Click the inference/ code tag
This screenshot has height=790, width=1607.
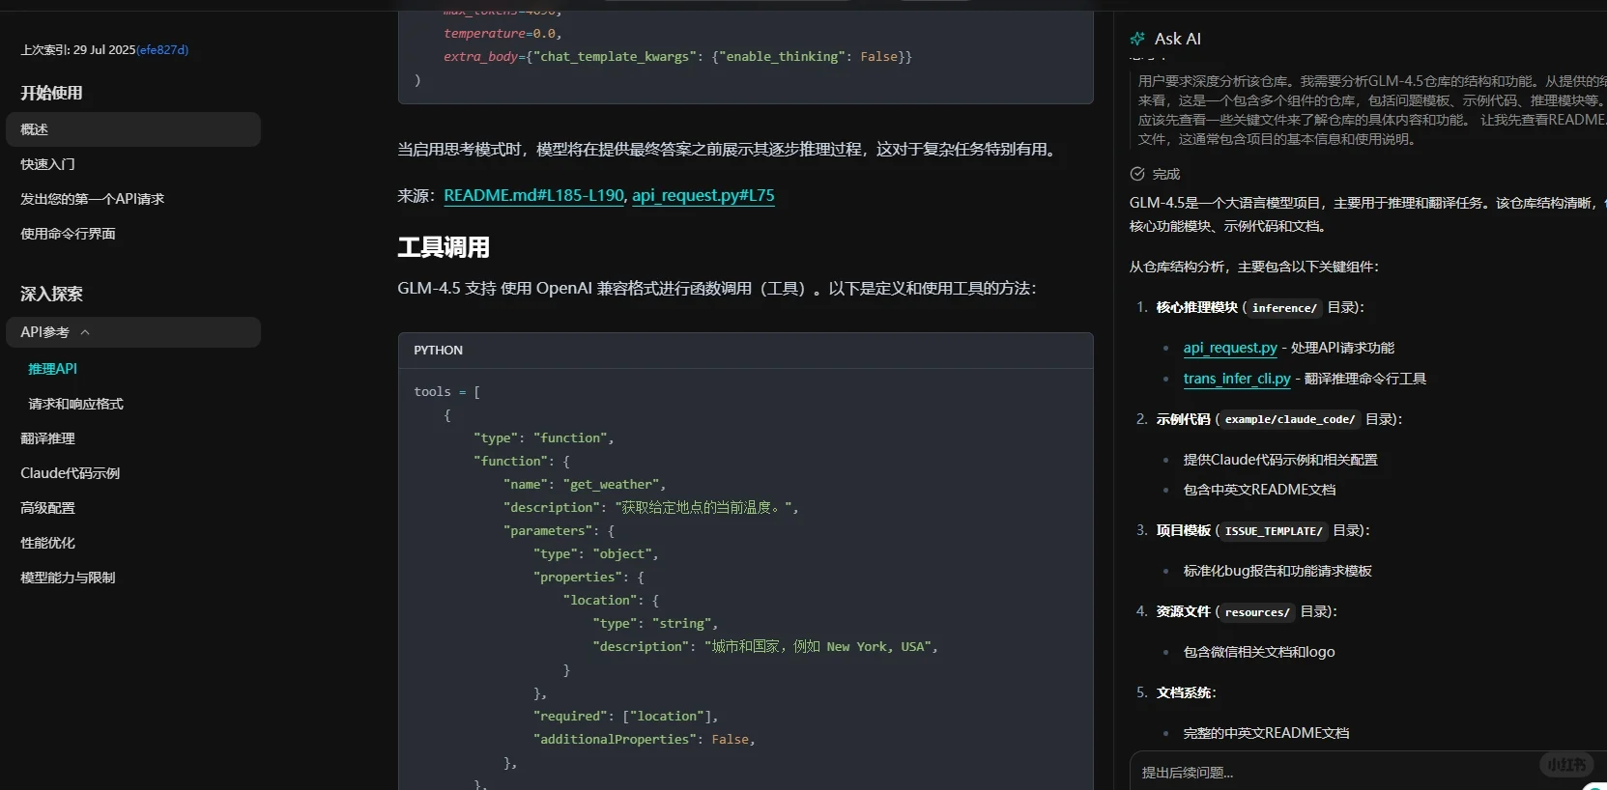click(1284, 308)
